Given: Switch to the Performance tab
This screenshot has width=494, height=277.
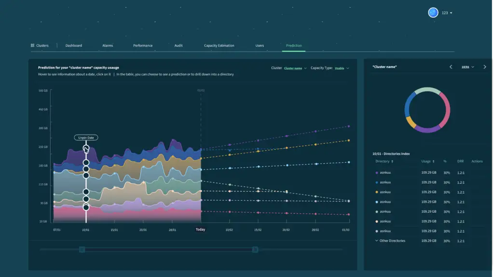Looking at the screenshot, I should pos(143,45).
